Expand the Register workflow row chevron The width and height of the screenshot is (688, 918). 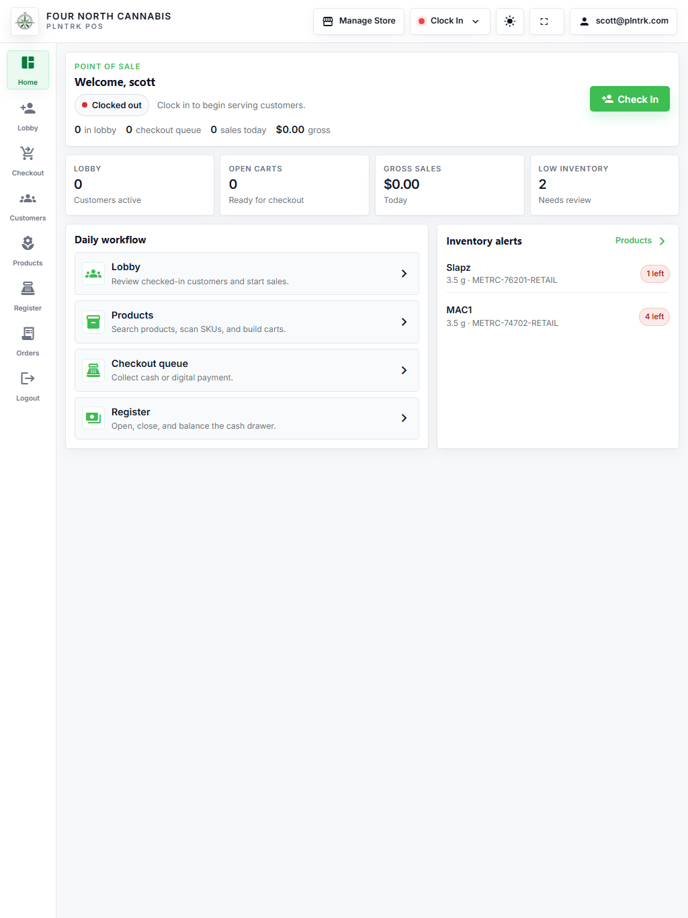tap(404, 418)
